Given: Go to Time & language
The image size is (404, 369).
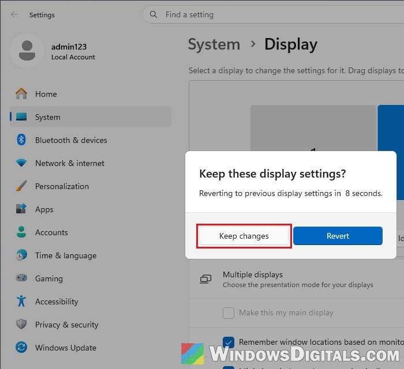Looking at the screenshot, I should (x=91, y=255).
